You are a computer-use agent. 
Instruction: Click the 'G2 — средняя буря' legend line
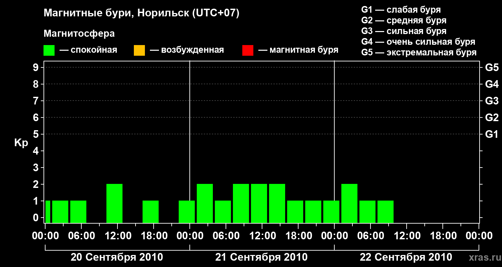(x=404, y=20)
